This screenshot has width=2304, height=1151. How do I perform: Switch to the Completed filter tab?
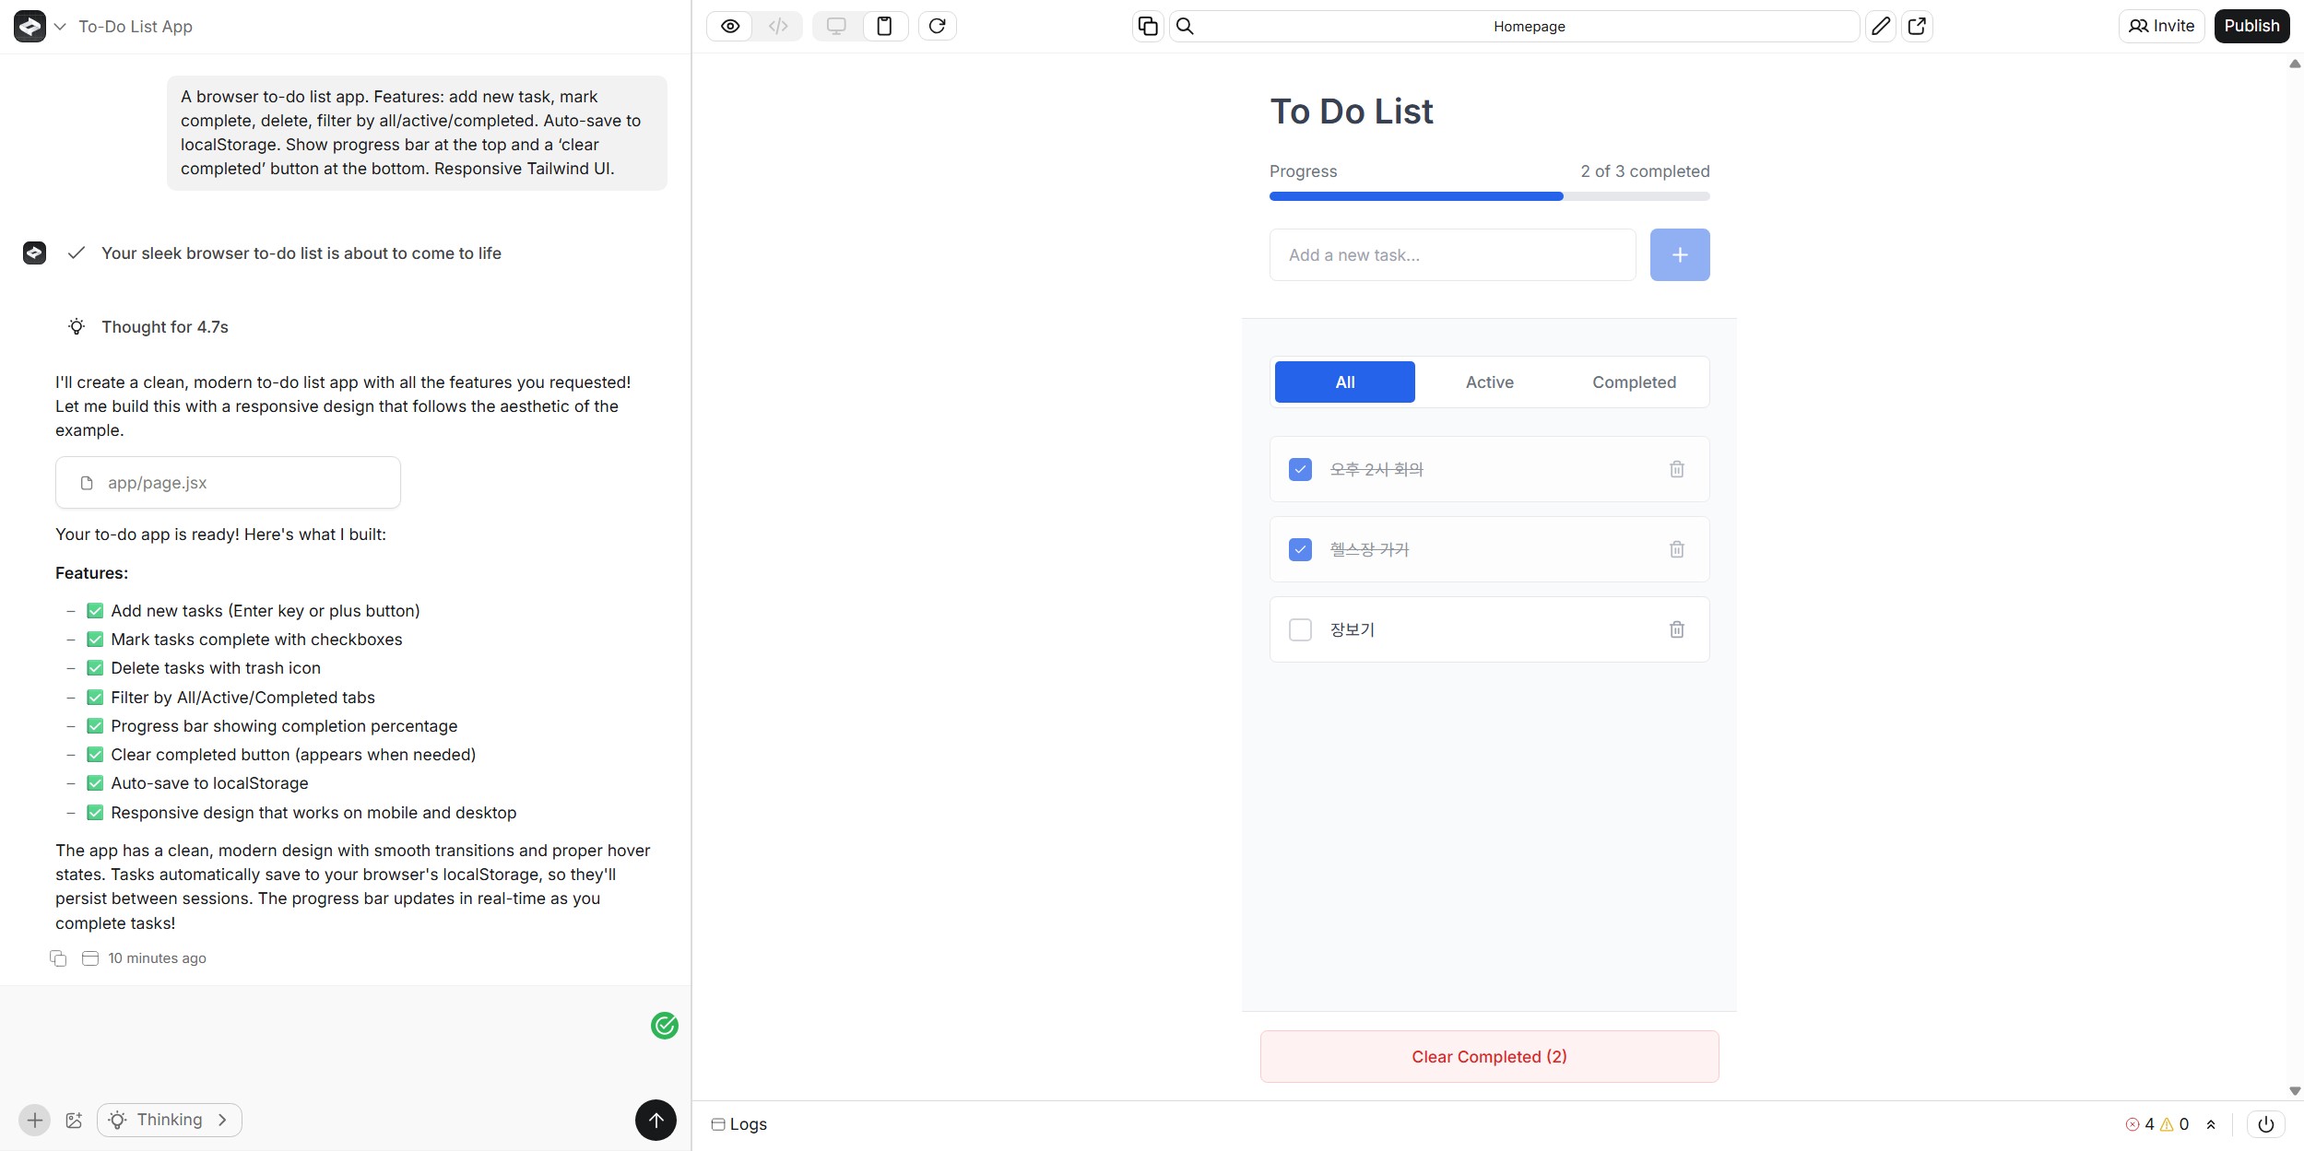[1634, 382]
